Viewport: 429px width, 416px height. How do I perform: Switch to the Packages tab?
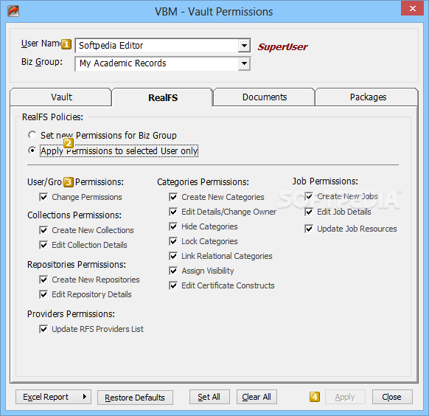pyautogui.click(x=367, y=97)
